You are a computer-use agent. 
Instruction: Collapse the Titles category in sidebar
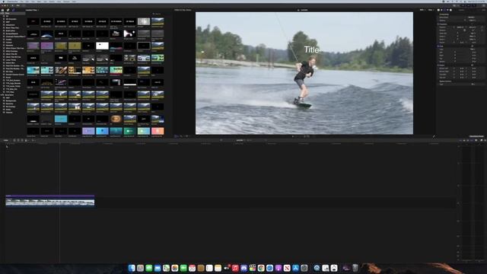(x=2, y=14)
